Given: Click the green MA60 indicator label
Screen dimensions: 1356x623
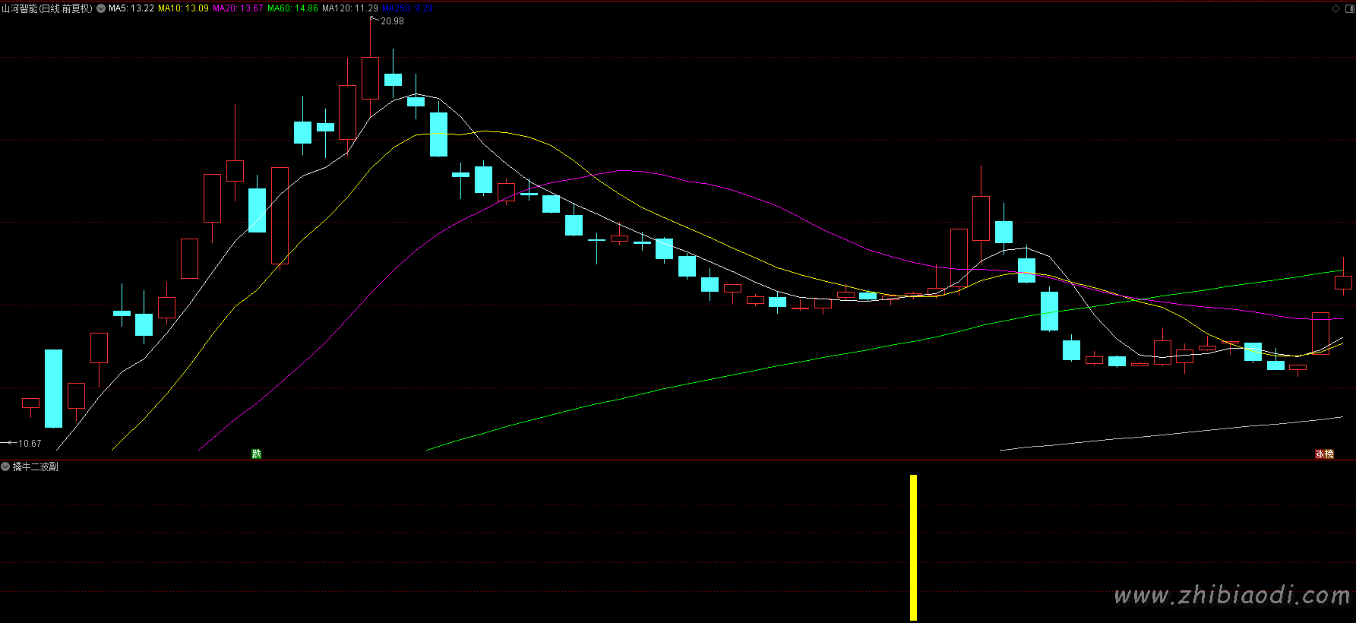Looking at the screenshot, I should point(292,8).
